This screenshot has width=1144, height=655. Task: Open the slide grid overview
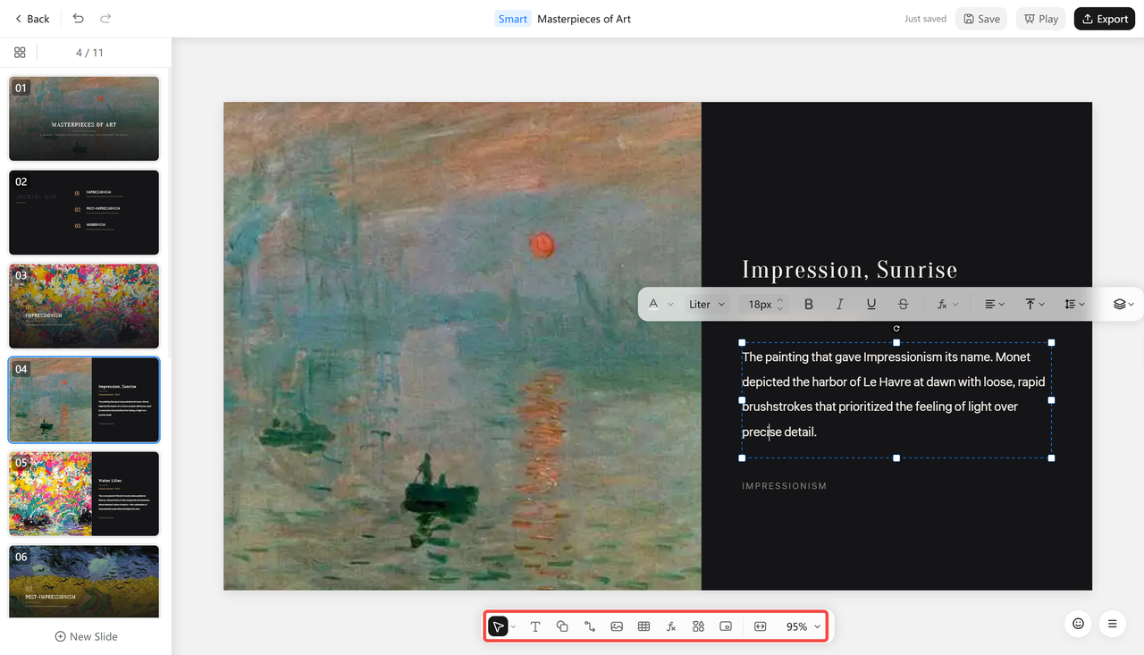(20, 53)
